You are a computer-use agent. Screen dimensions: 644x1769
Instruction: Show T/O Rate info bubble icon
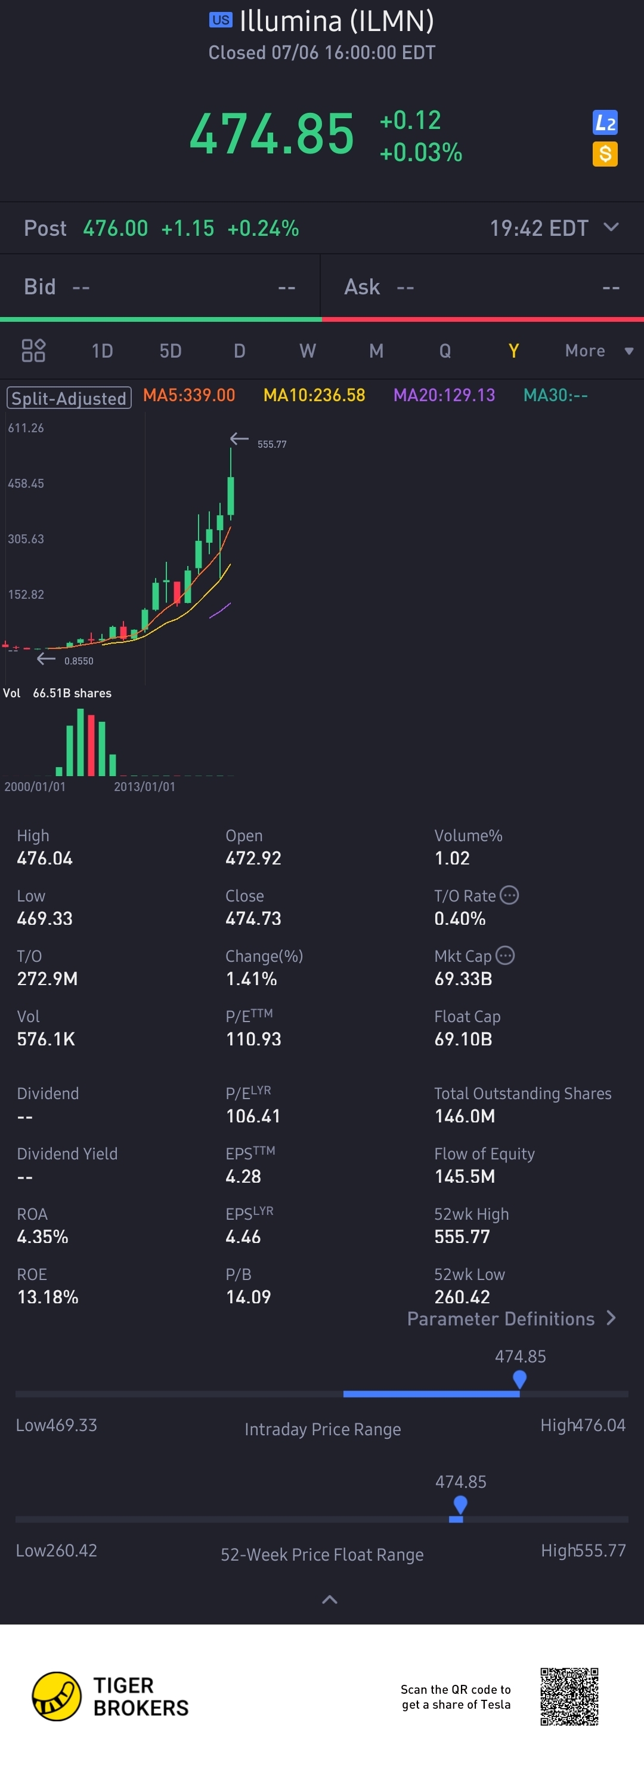point(509,896)
